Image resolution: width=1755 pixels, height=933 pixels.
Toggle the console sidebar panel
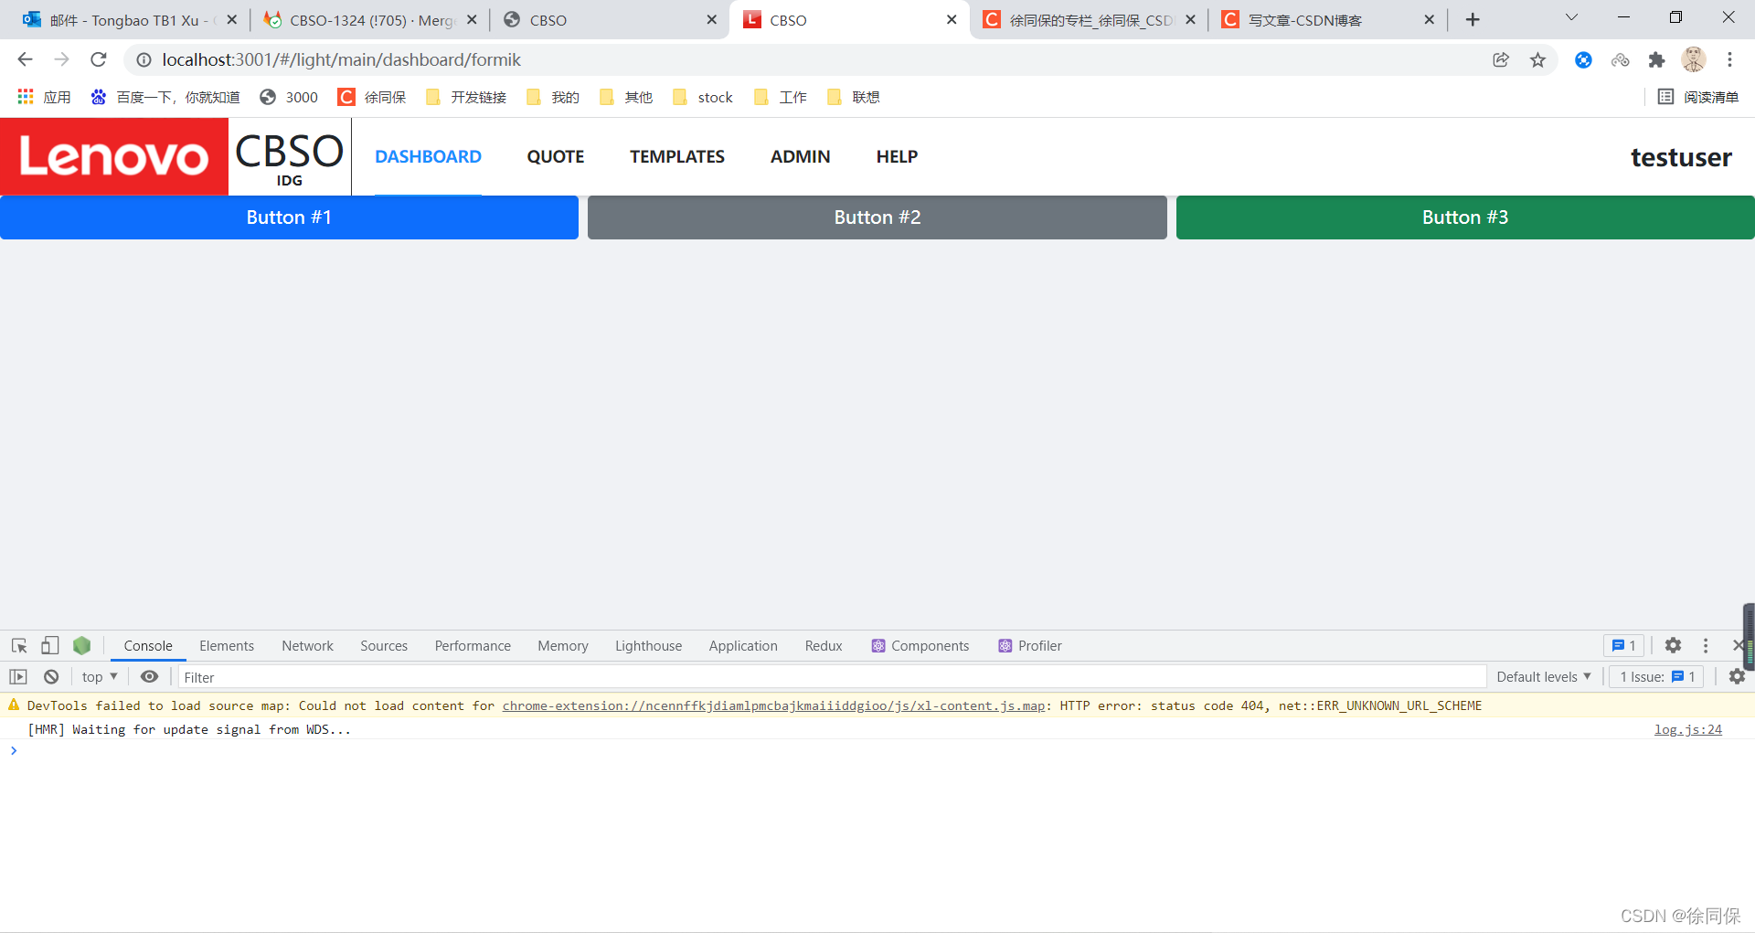18,676
